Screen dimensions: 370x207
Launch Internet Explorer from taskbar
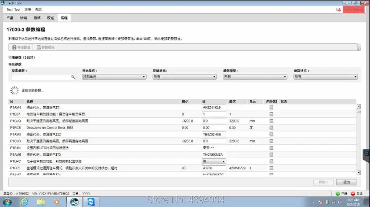(x=24, y=202)
